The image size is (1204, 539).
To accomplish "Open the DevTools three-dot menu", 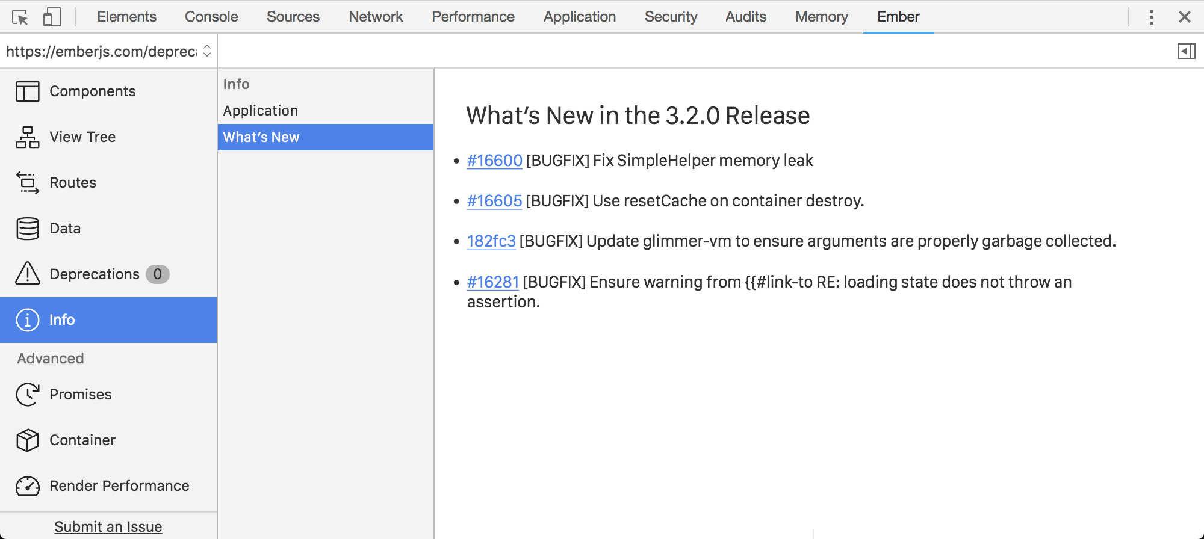I will coord(1151,17).
